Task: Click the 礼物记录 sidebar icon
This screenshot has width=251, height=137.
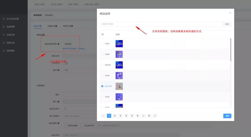Action: click(x=4, y=35)
